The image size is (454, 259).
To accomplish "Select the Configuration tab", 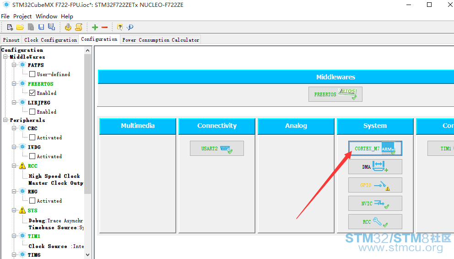I will click(x=99, y=39).
